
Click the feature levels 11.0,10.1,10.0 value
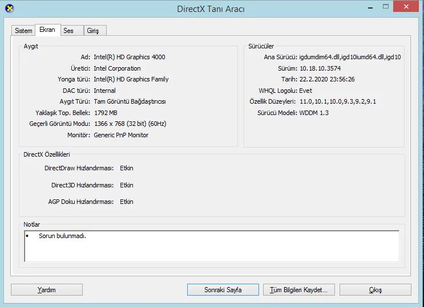338,101
